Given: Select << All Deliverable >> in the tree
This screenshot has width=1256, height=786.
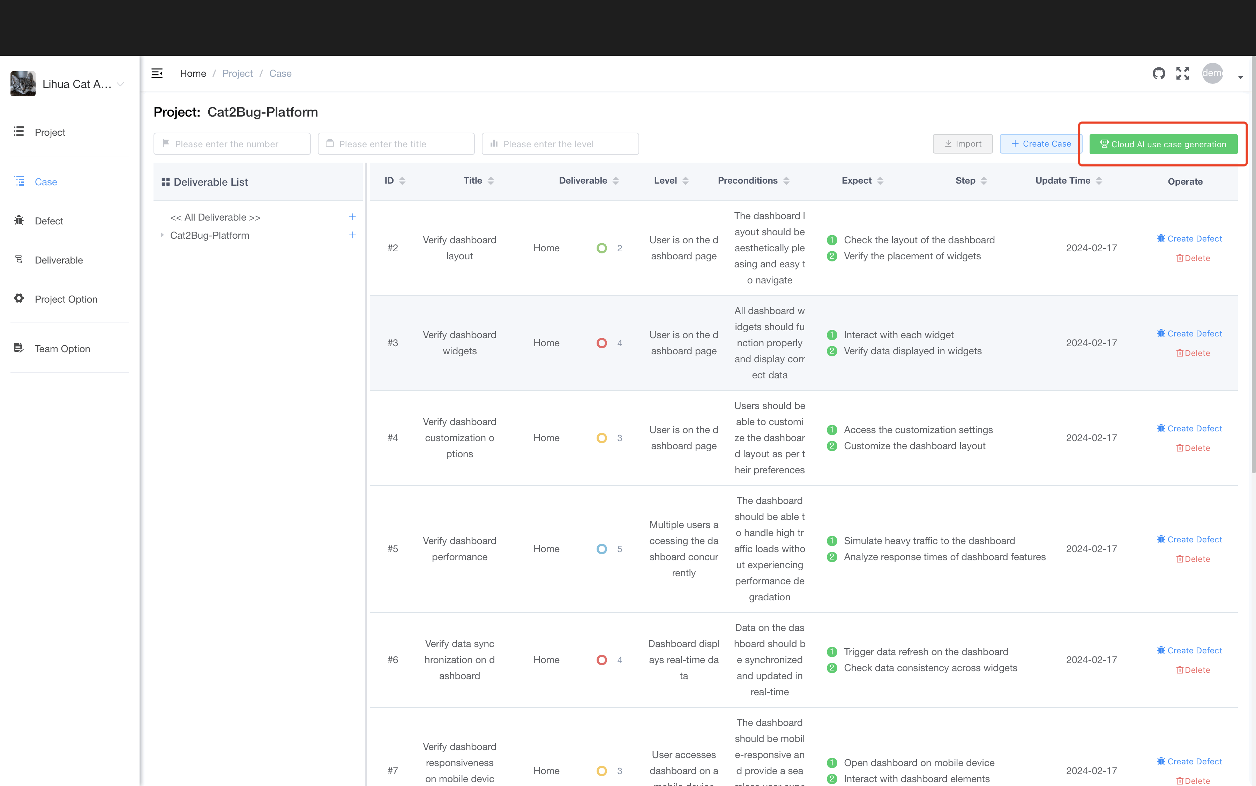Looking at the screenshot, I should 215,217.
